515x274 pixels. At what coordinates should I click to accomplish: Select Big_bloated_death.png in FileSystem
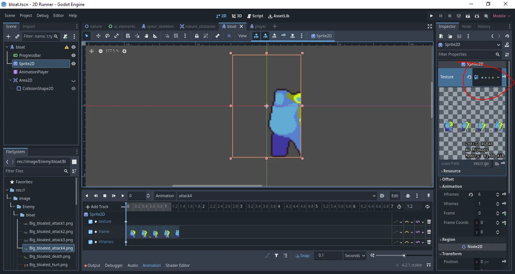tap(49, 256)
